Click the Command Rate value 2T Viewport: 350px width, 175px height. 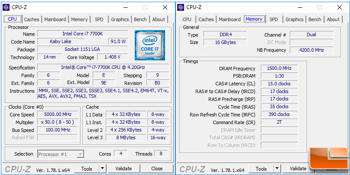[279, 122]
